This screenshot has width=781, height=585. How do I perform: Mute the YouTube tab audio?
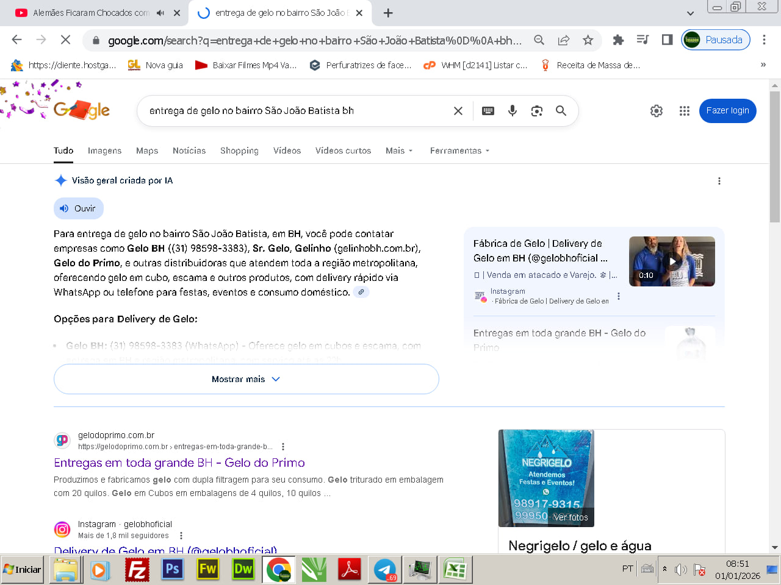click(x=160, y=13)
